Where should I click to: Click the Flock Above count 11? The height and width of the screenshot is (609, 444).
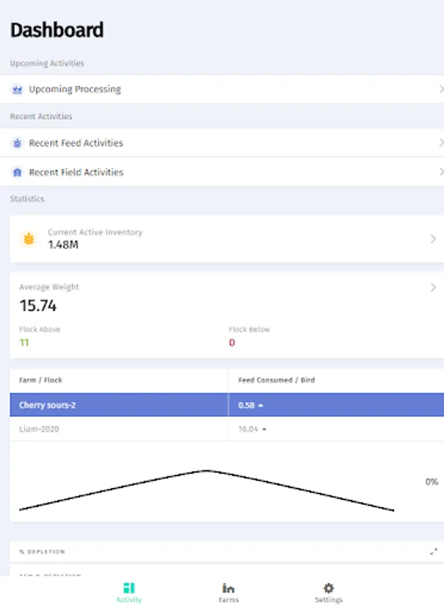click(24, 342)
